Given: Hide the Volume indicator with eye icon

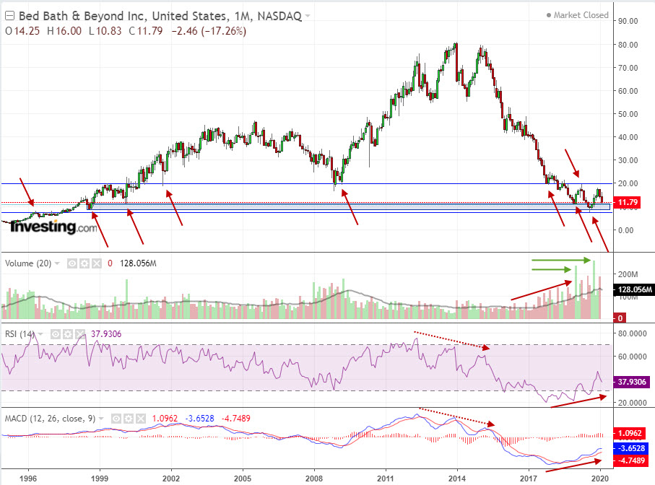Looking at the screenshot, I should tap(71, 263).
